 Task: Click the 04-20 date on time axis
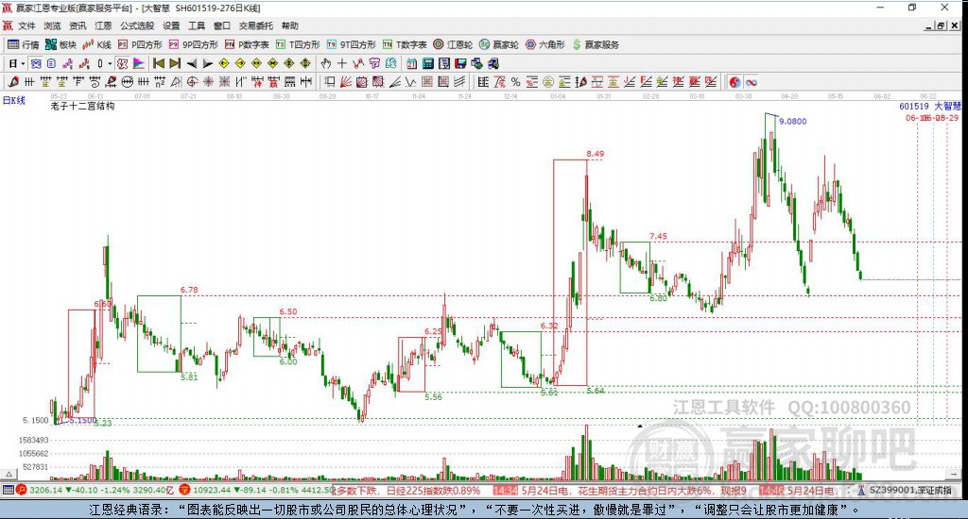(x=789, y=97)
